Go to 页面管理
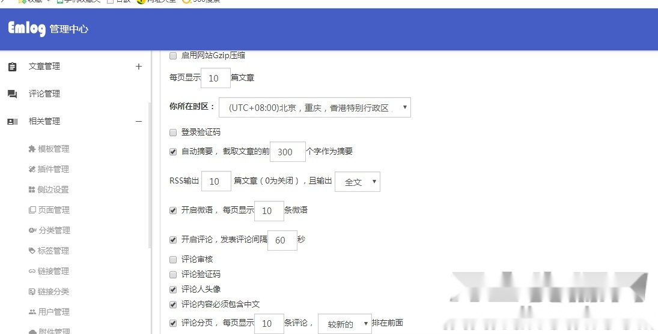658x334 pixels. (x=53, y=210)
